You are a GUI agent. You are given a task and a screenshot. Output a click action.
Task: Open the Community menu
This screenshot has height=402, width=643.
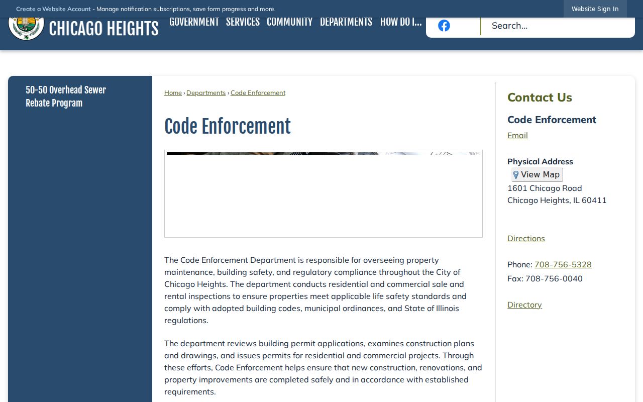(x=289, y=22)
